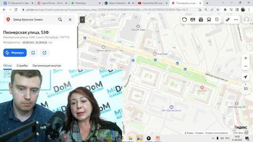The width and height of the screenshot is (253, 142).
Task: Open the Chrome profile avatar
Action: tap(243, 9)
